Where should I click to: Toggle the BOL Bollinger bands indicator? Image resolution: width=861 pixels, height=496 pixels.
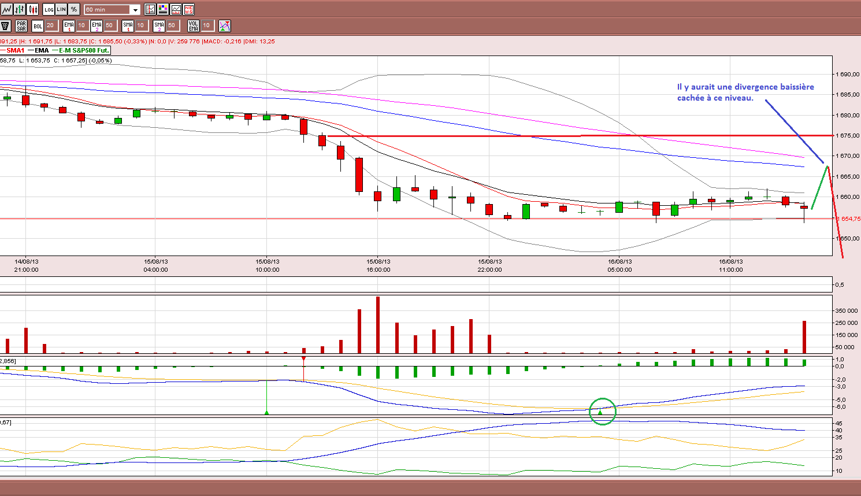38,25
